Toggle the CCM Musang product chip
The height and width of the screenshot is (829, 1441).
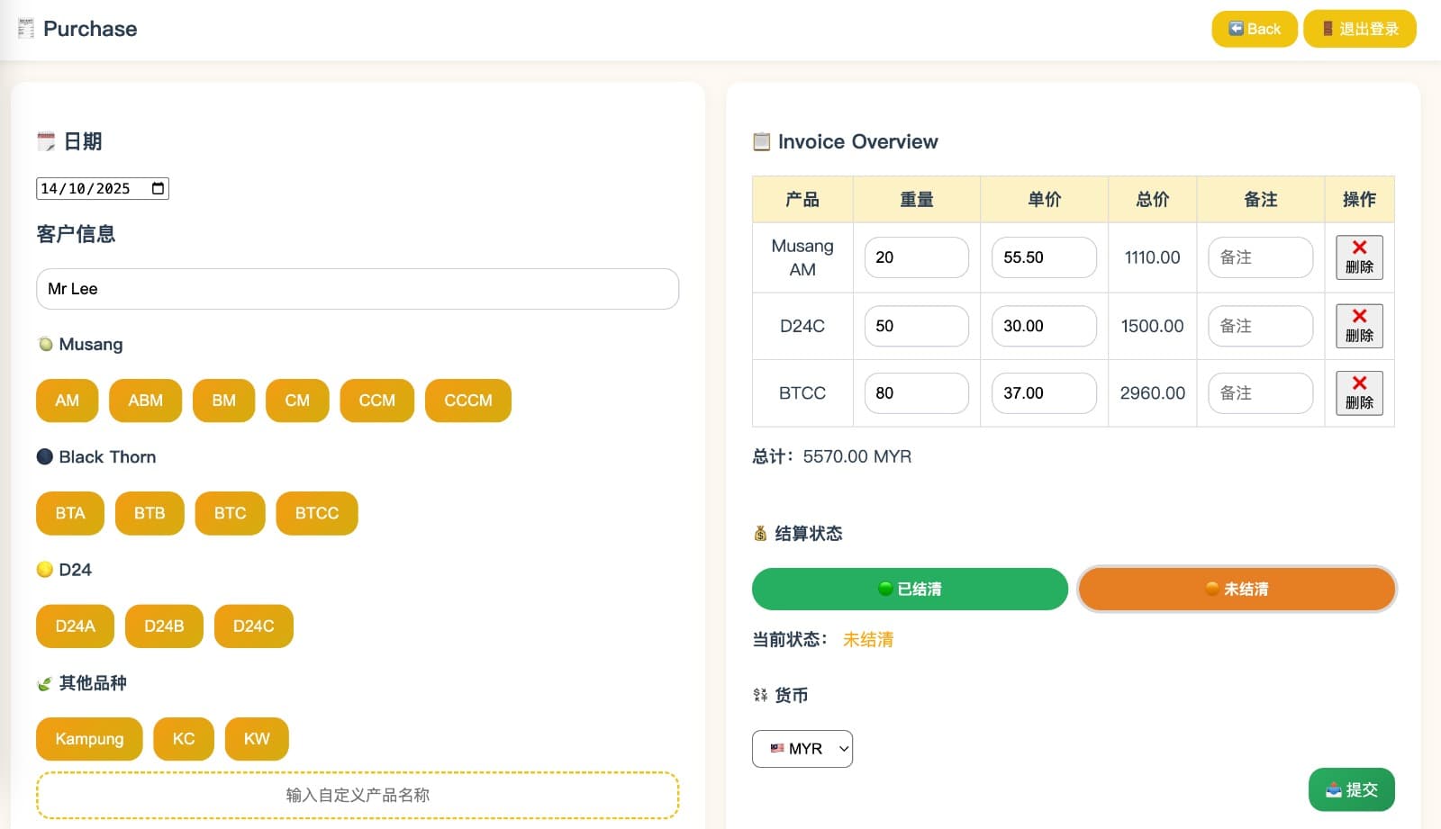[376, 400]
